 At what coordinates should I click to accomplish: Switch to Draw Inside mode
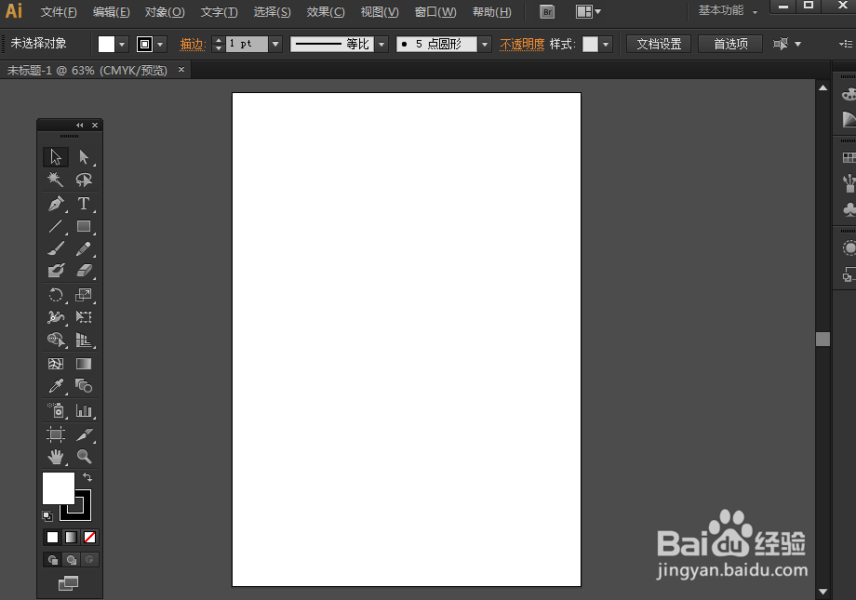[x=89, y=560]
